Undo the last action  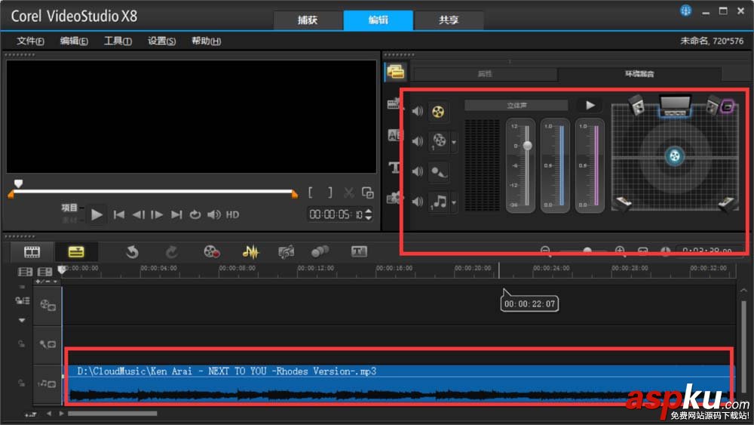pos(132,251)
